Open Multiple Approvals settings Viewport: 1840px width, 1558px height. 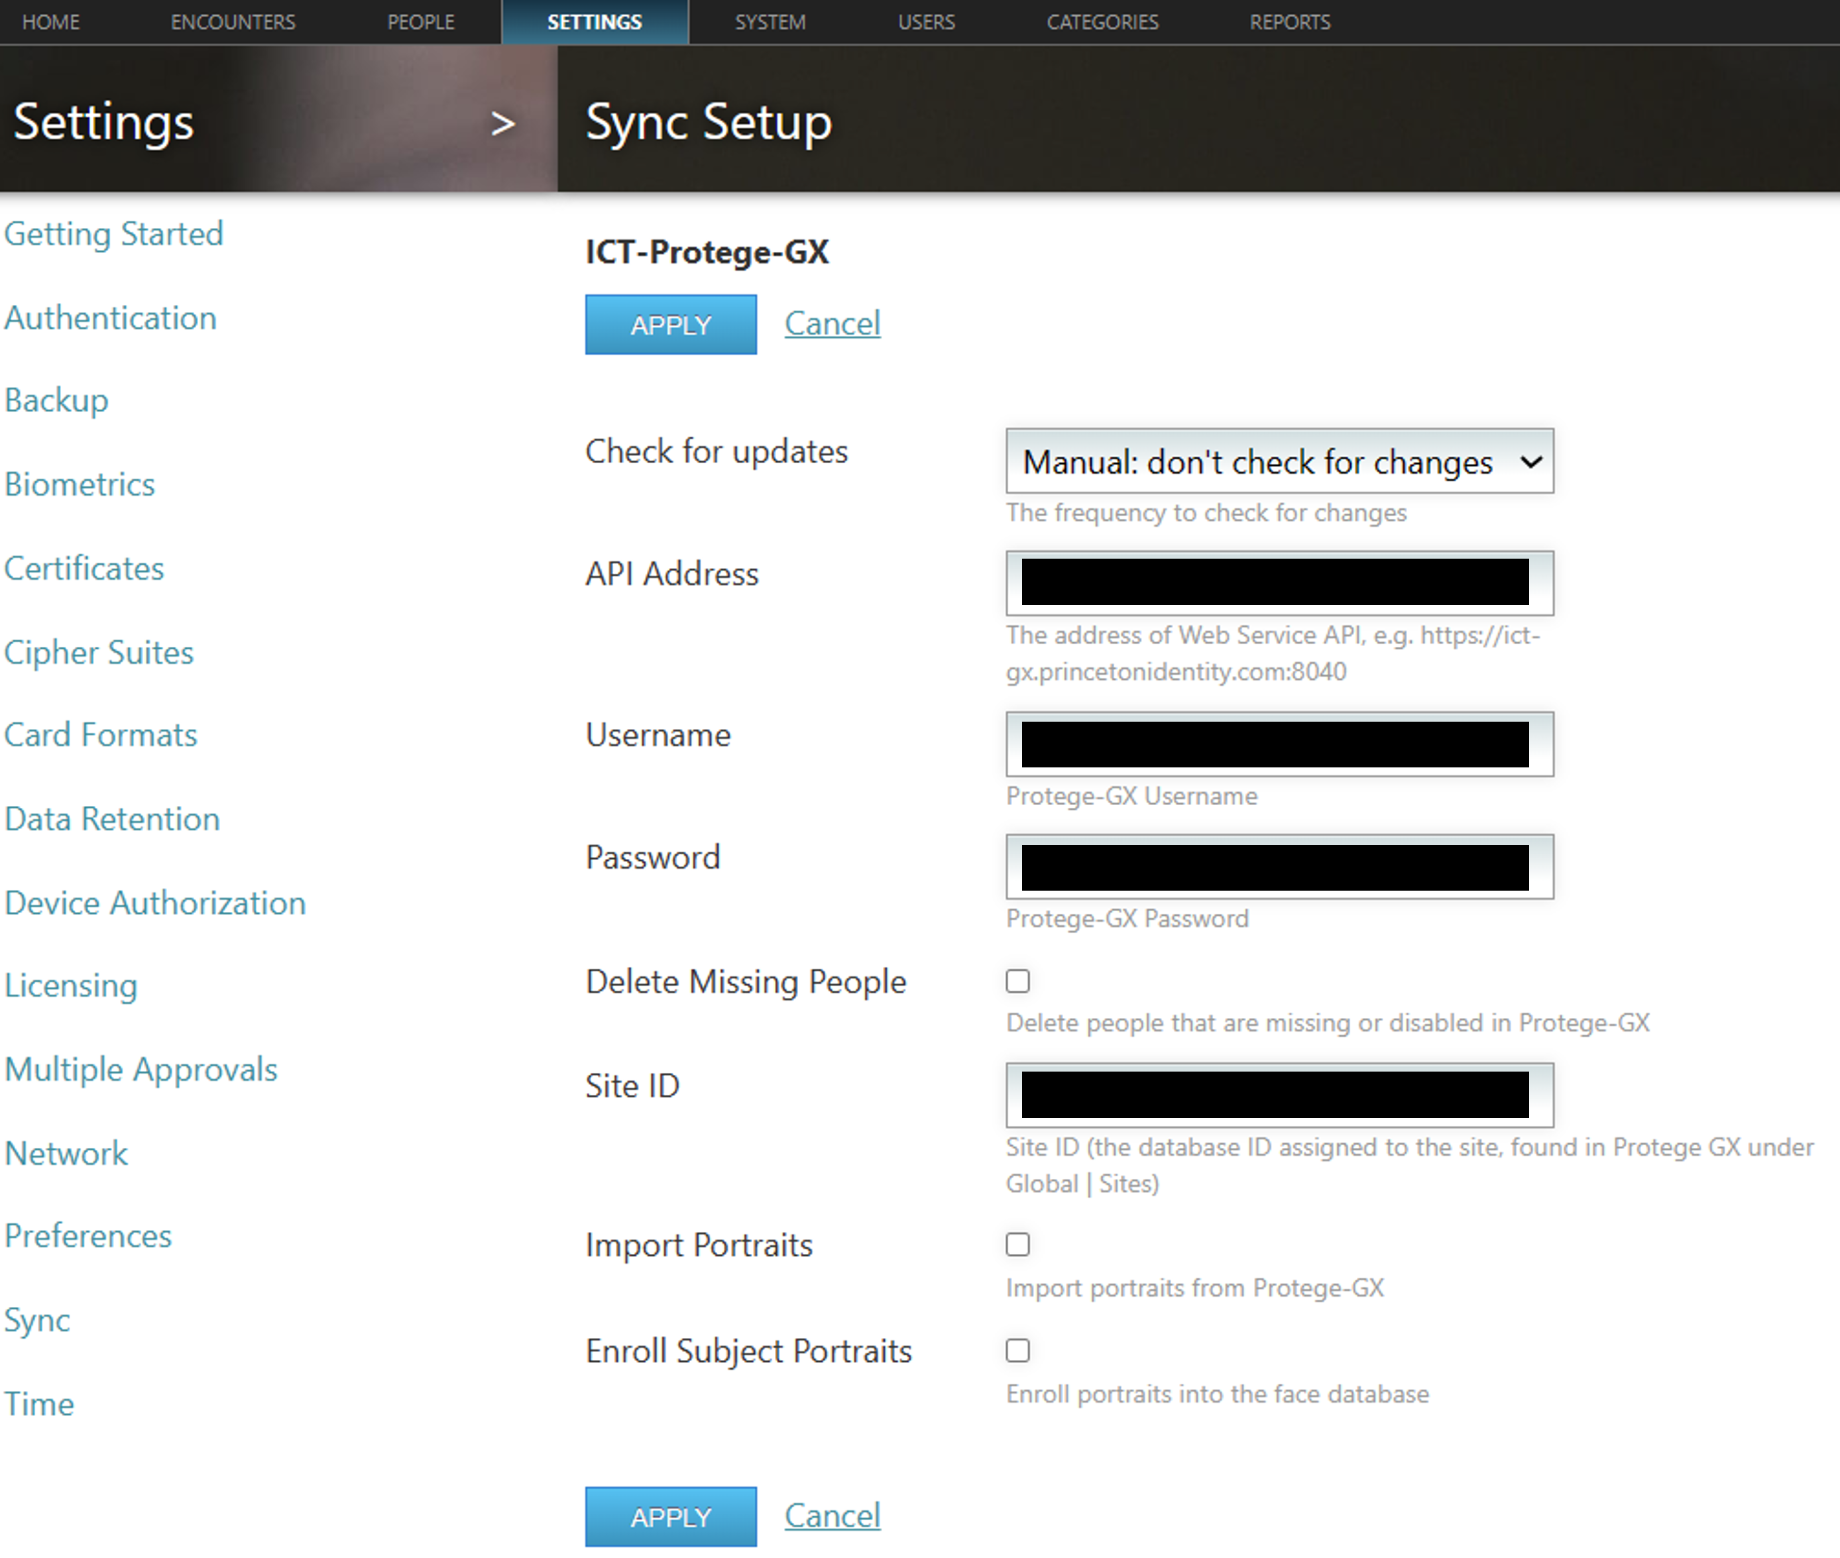tap(141, 1070)
